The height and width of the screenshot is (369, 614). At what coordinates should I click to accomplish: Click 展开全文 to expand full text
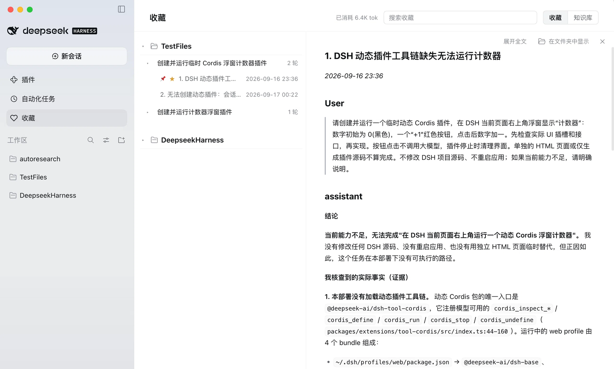[x=515, y=41]
